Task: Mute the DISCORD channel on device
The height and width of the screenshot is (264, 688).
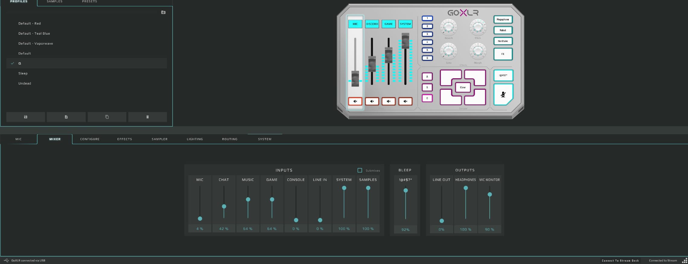Action: pyautogui.click(x=372, y=101)
